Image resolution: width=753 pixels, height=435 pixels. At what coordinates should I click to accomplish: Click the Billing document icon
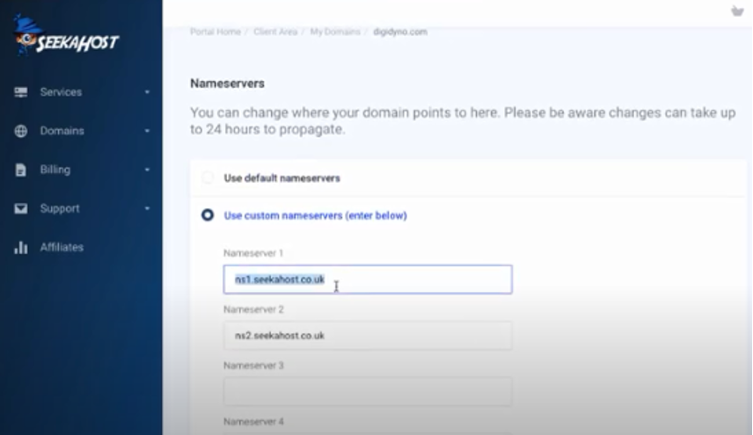20,170
